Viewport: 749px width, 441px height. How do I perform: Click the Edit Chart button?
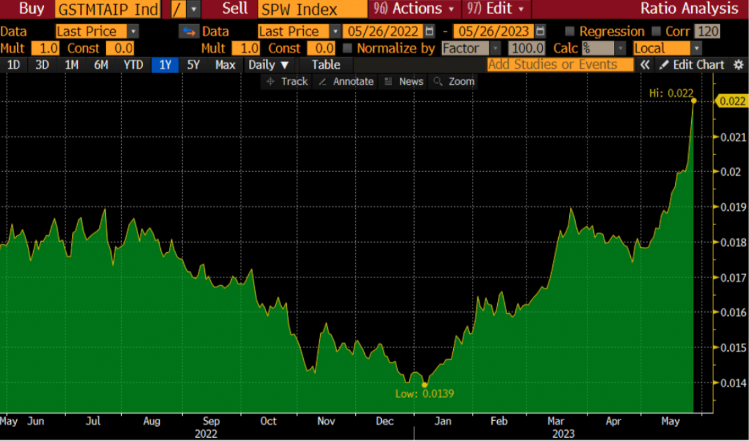point(692,65)
